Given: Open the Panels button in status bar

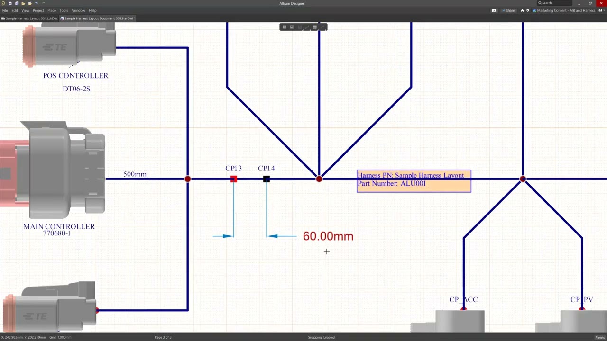Looking at the screenshot, I should click(x=599, y=337).
